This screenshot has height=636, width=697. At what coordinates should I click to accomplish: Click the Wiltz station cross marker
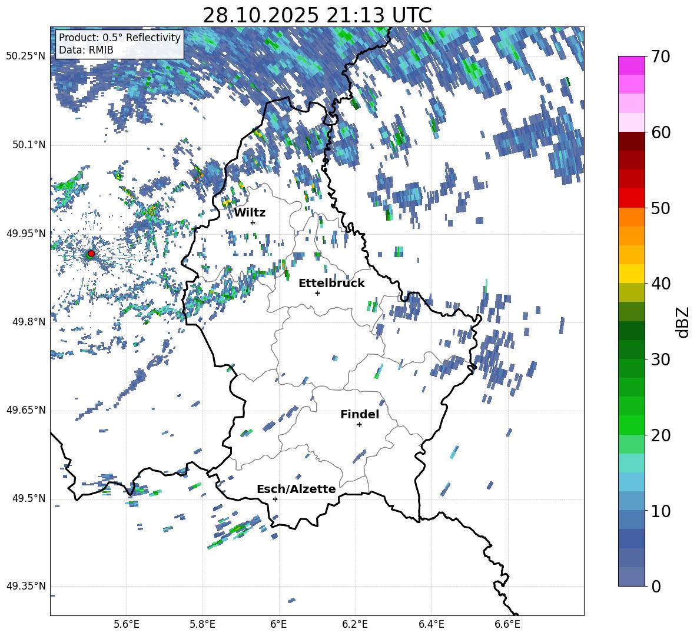tap(253, 222)
